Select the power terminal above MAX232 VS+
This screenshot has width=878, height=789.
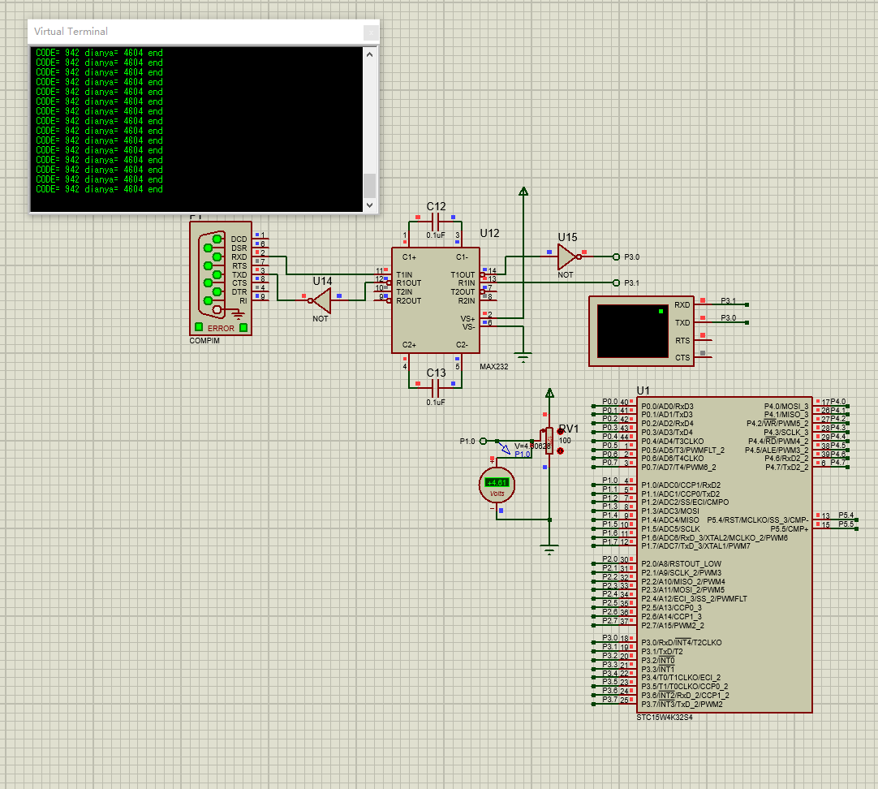pyautogui.click(x=523, y=192)
